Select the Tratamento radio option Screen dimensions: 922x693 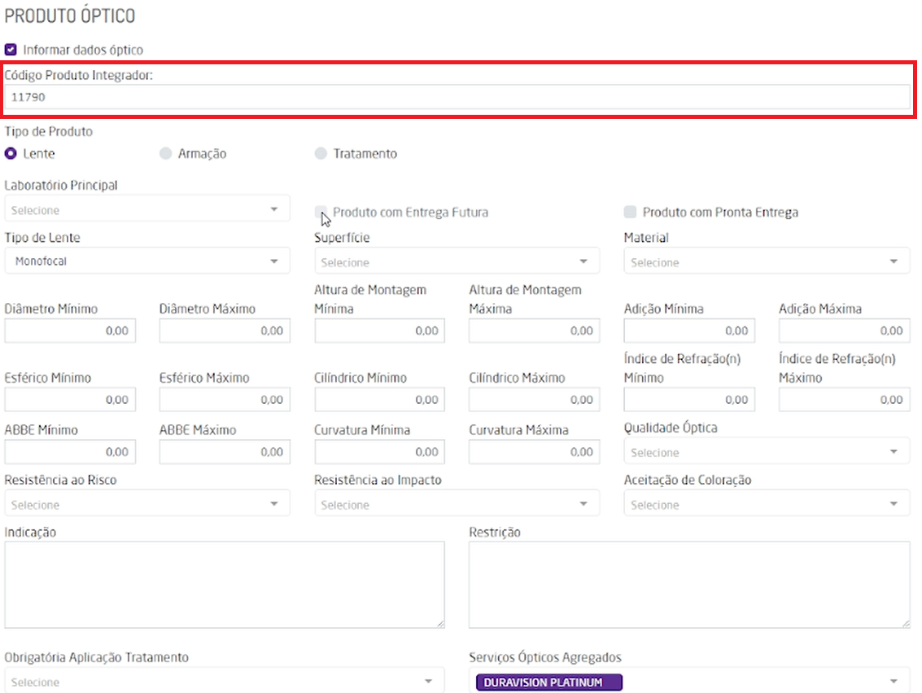pyautogui.click(x=321, y=153)
